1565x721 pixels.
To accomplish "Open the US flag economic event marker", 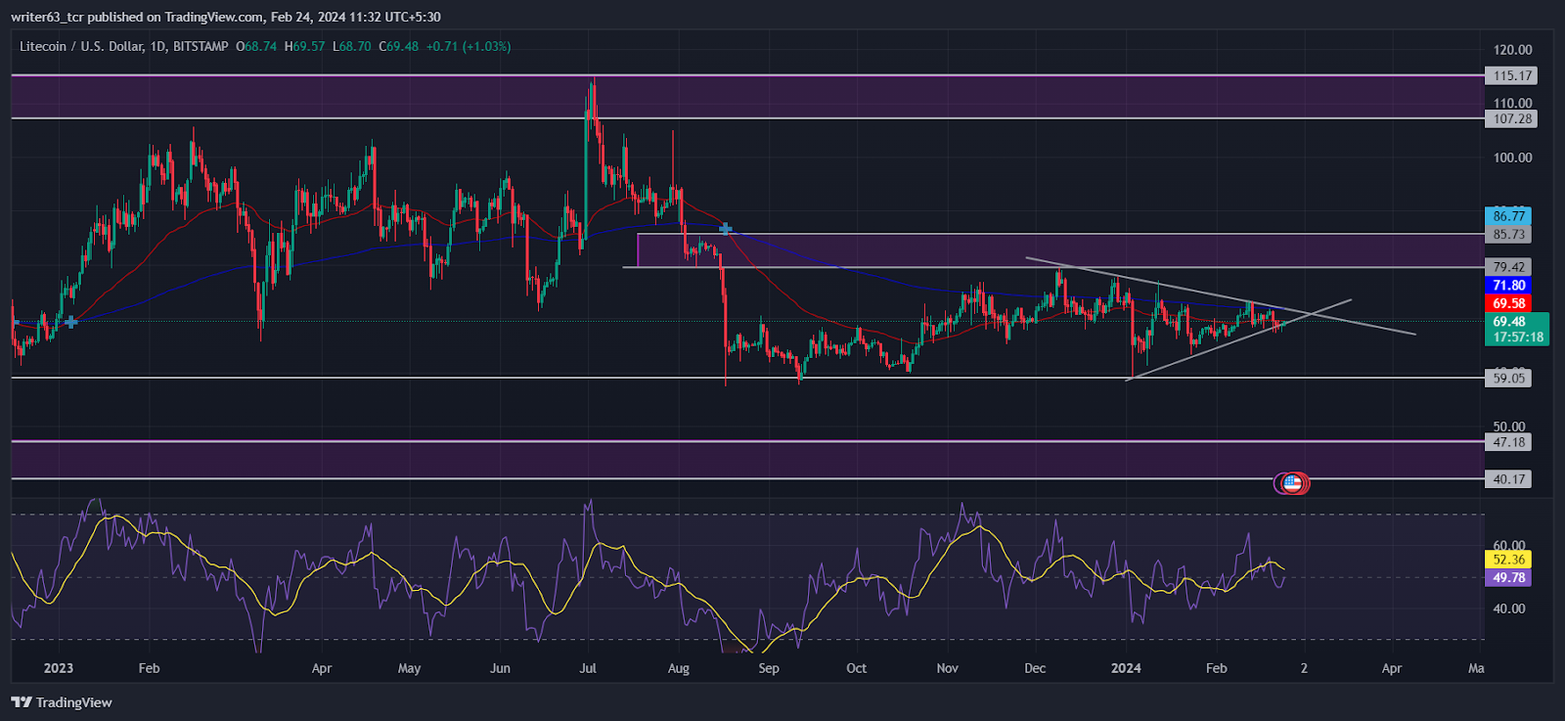I will coord(1292,482).
